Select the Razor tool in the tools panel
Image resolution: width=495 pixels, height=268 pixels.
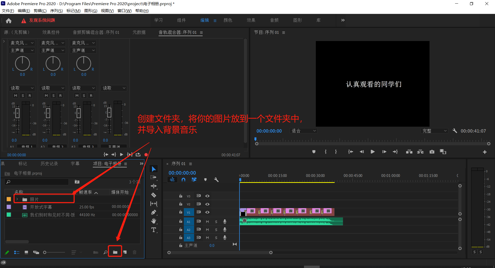(154, 195)
